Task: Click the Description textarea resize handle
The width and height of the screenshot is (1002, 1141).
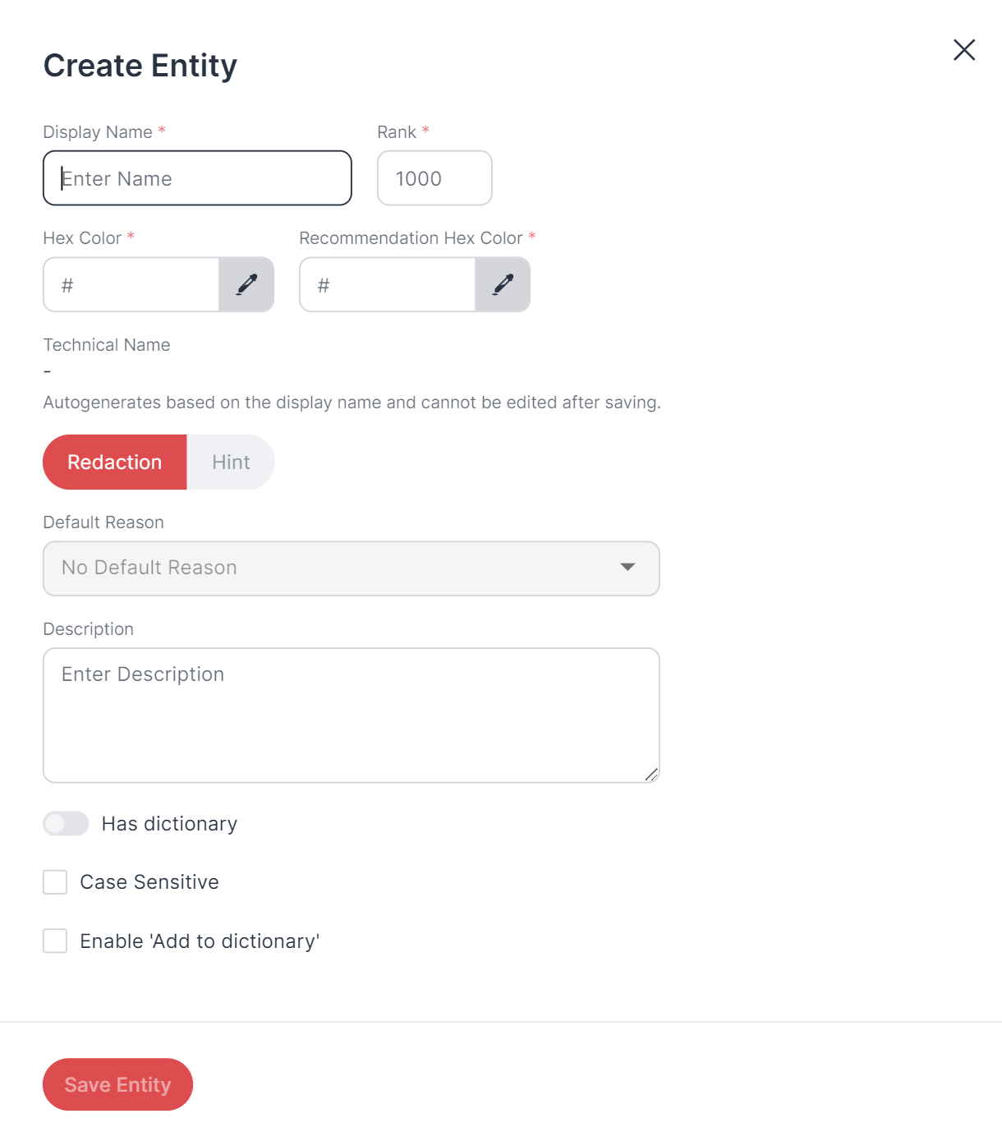Action: point(651,774)
